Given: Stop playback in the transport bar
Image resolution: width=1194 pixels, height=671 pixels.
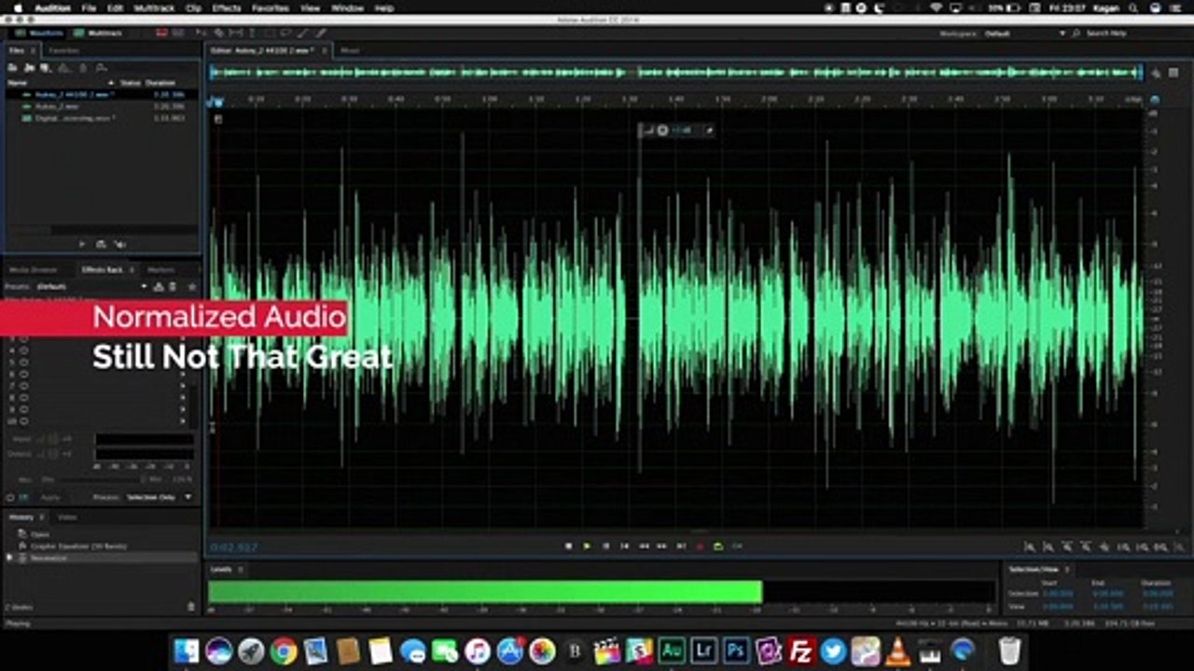Looking at the screenshot, I should click(x=568, y=545).
